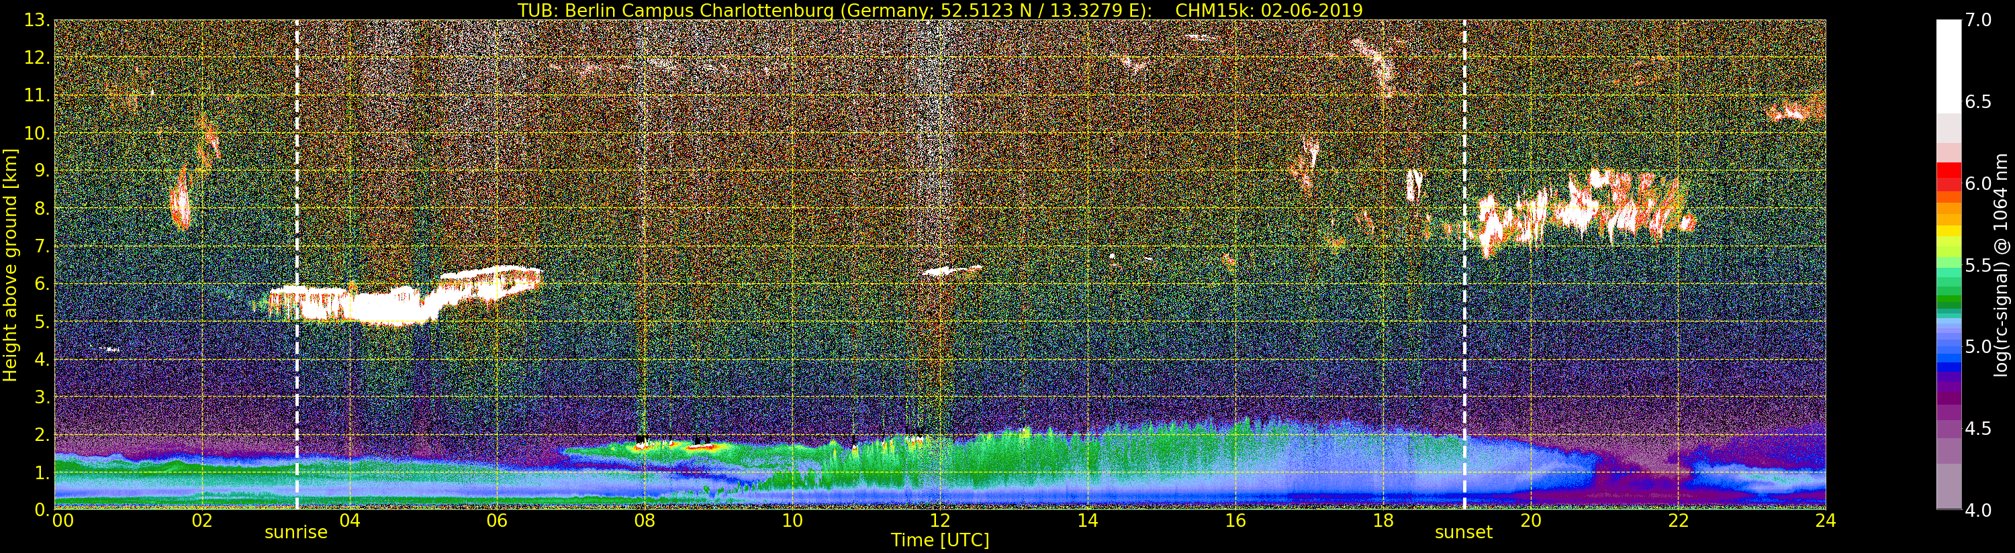Click the height axis tick label '13.'
The image size is (2015, 553).
[37, 20]
